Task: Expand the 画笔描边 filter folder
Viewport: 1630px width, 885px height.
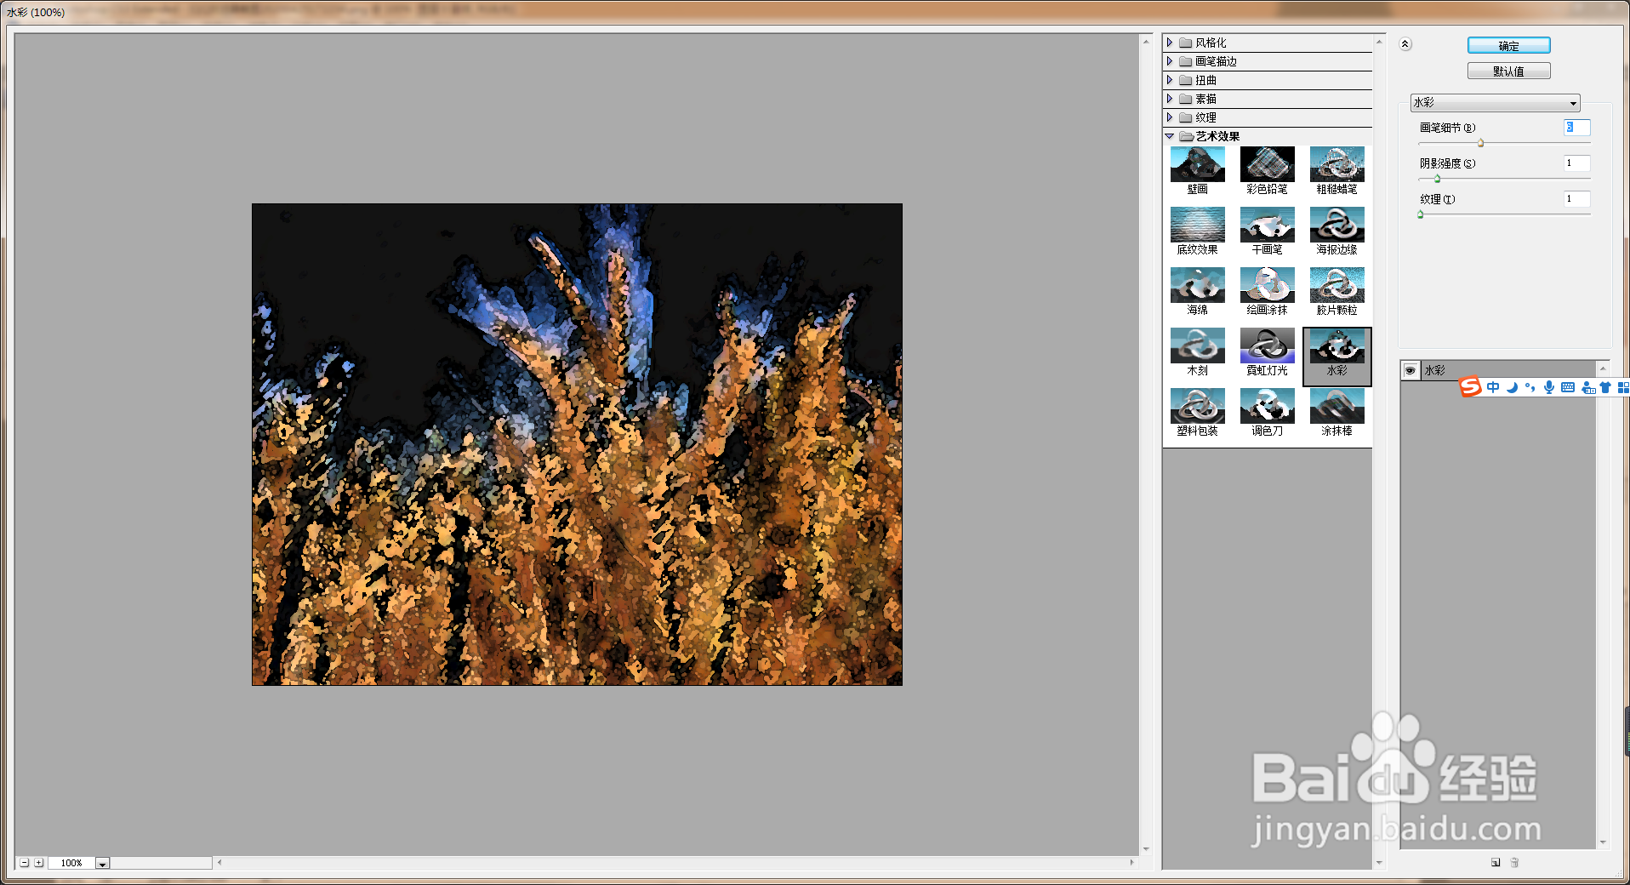Action: click(1170, 61)
